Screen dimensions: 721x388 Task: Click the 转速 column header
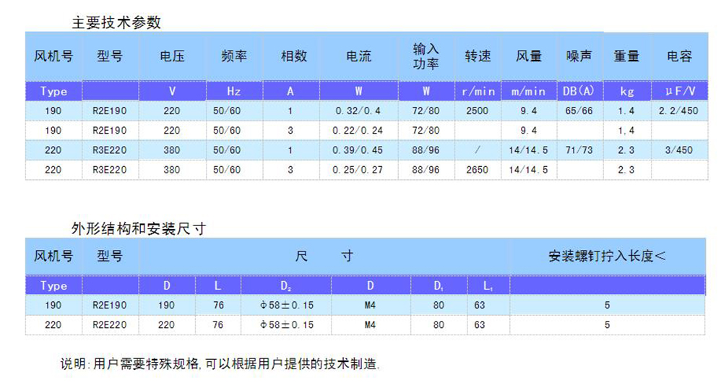coord(478,56)
